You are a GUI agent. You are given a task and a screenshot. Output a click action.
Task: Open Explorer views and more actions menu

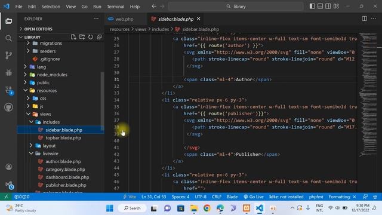pos(96,19)
